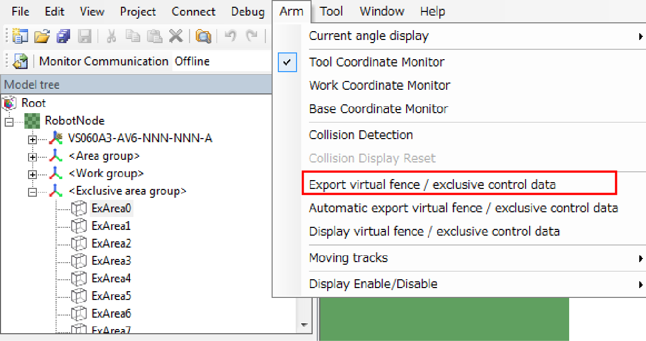Collapse the Exclusive area group node

click(x=33, y=192)
